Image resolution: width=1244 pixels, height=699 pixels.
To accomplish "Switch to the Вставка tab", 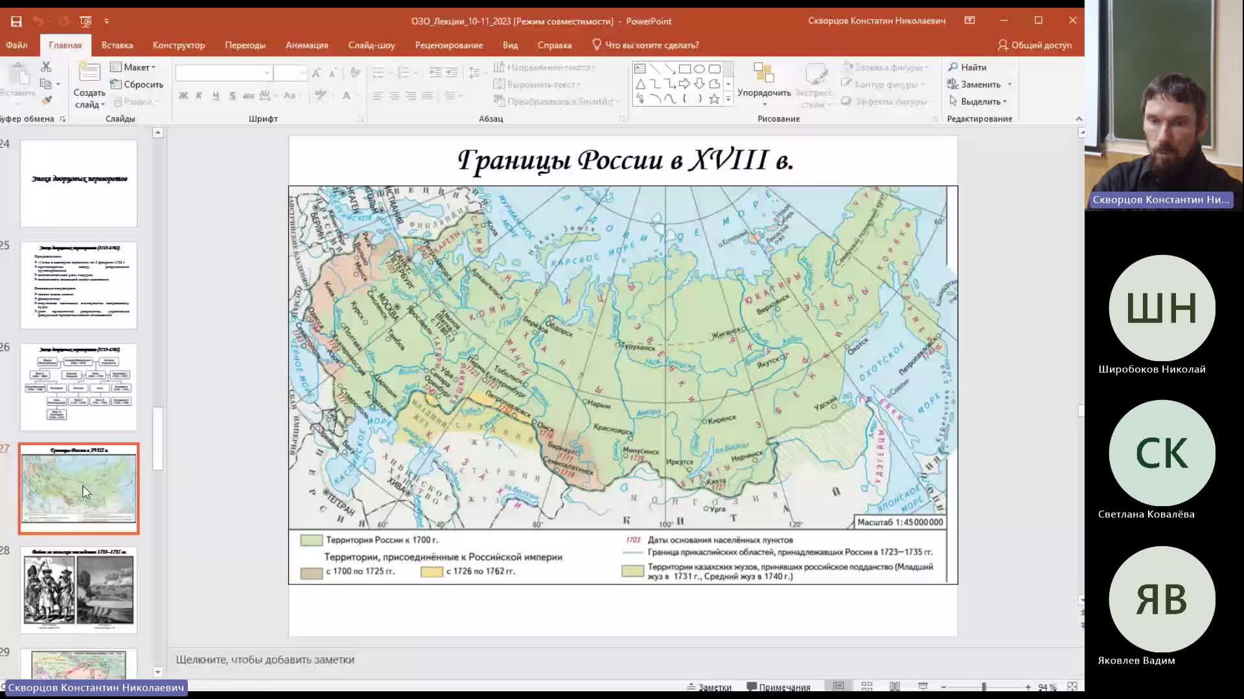I will (117, 45).
